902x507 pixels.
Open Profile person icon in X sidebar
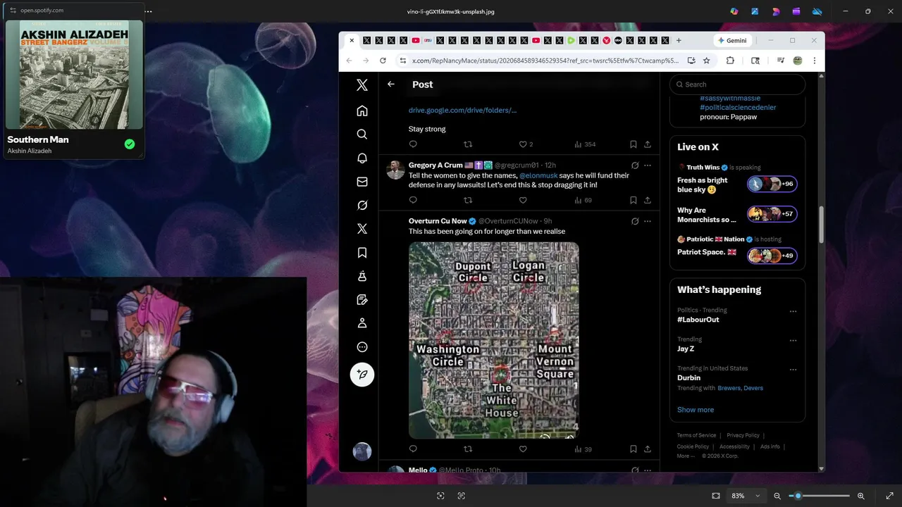tap(362, 323)
